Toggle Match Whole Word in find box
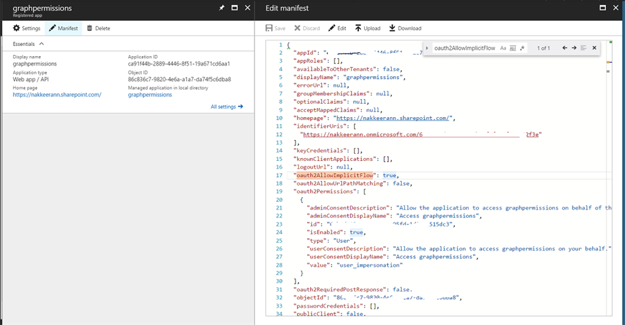This screenshot has width=625, height=325. pyautogui.click(x=513, y=48)
